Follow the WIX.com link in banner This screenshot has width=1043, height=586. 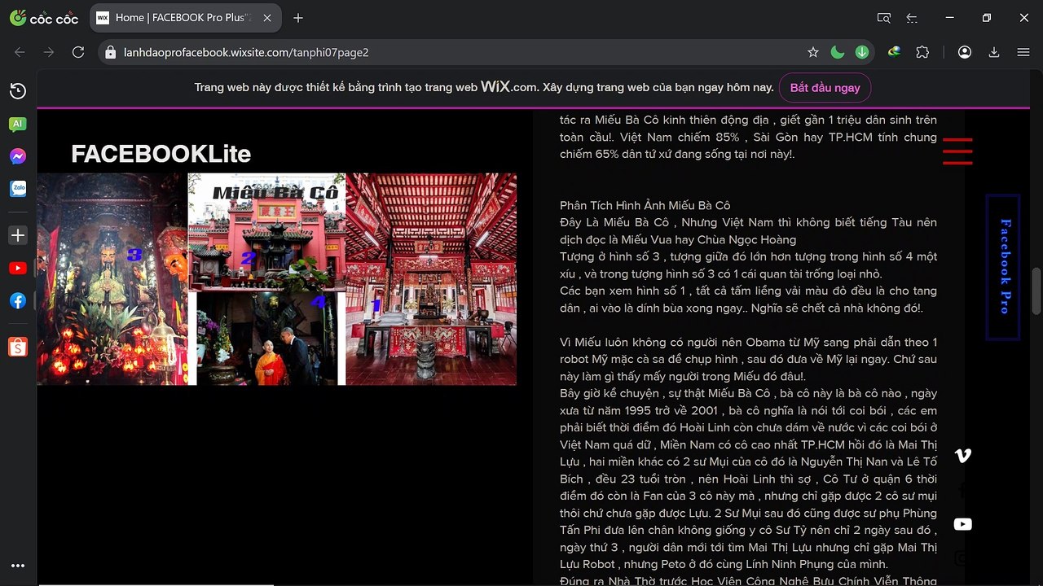509,87
